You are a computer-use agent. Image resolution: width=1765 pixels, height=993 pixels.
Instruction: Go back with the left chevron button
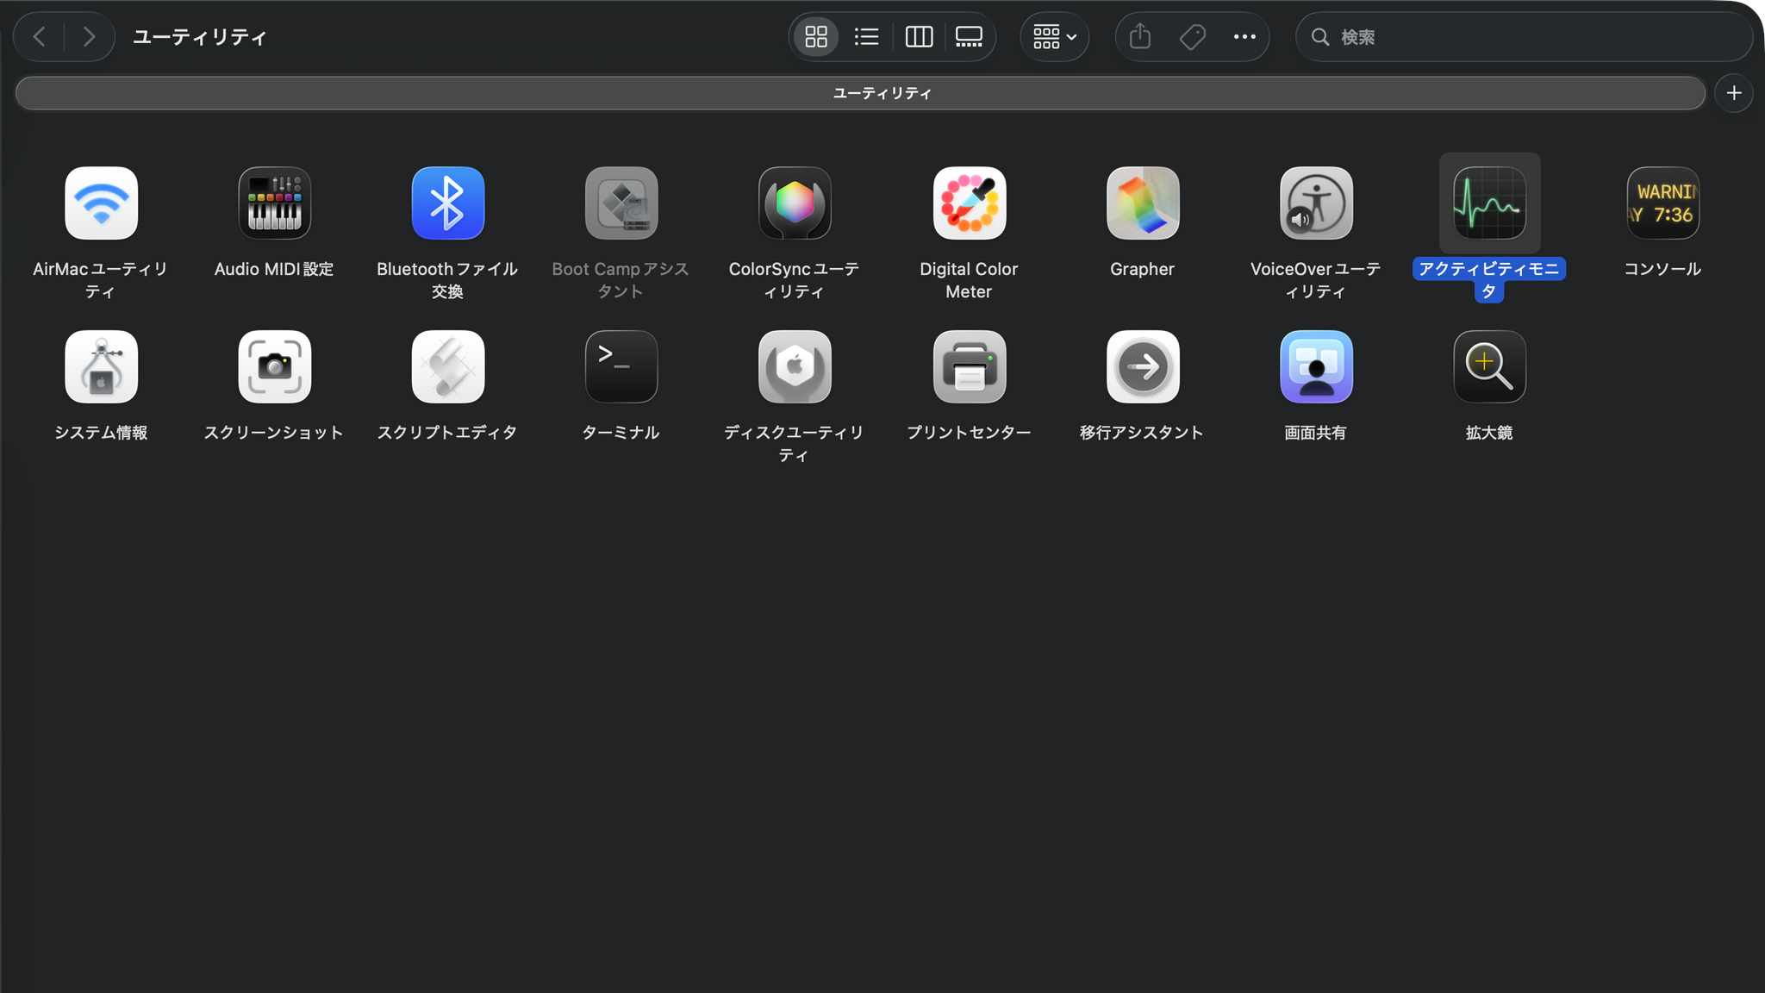(40, 37)
